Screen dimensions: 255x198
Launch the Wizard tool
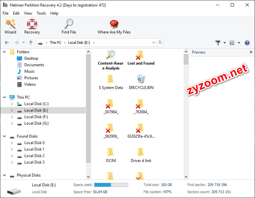(10, 26)
